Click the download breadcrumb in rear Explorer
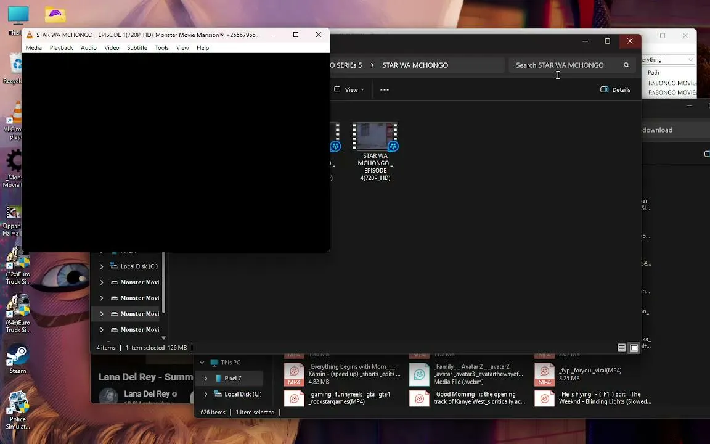 [x=657, y=130]
